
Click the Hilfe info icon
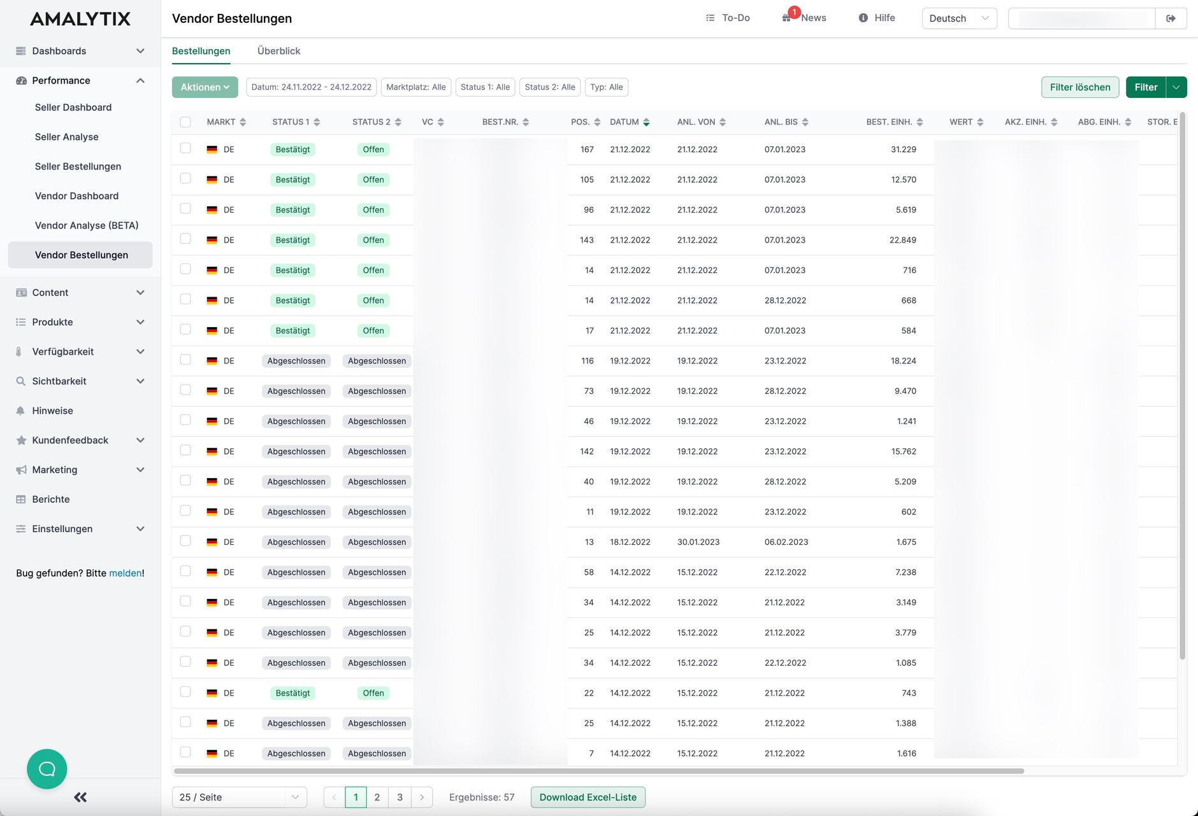point(863,18)
